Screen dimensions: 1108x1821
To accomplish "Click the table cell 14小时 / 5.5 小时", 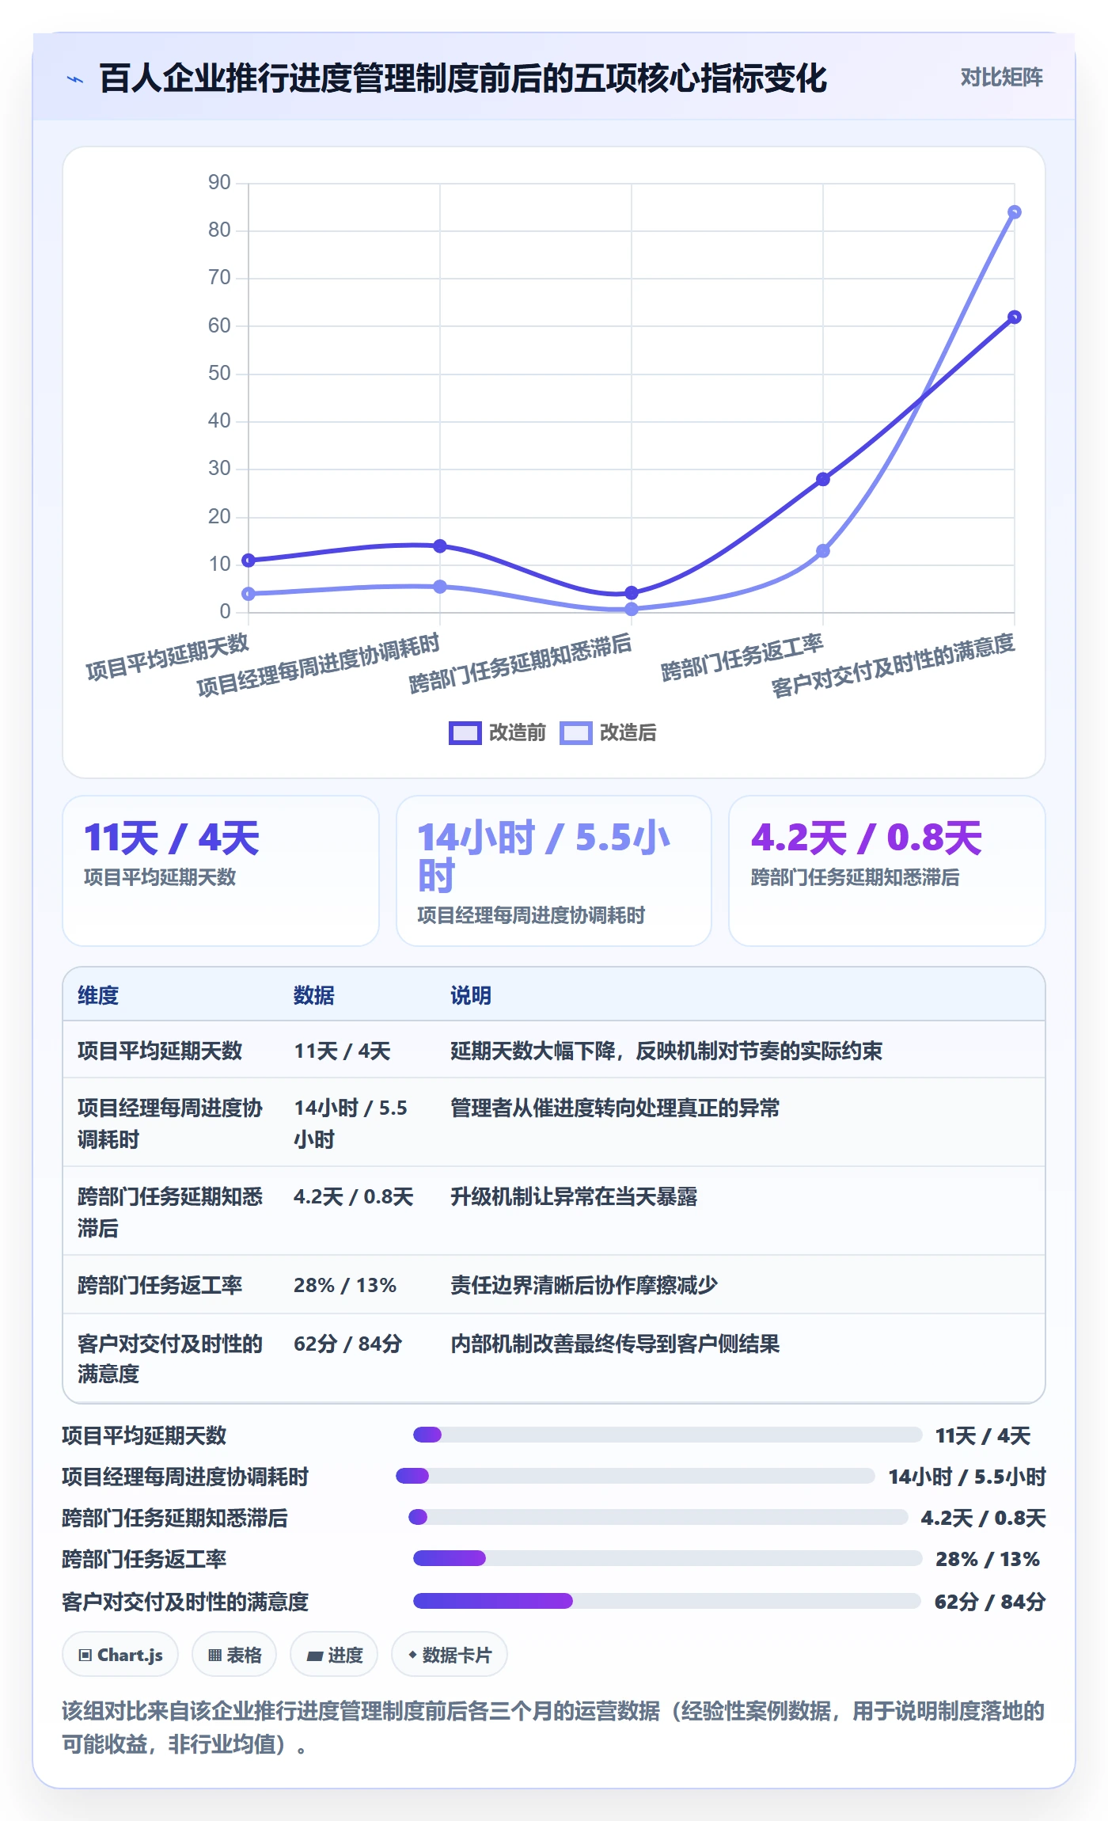I will (x=351, y=1123).
